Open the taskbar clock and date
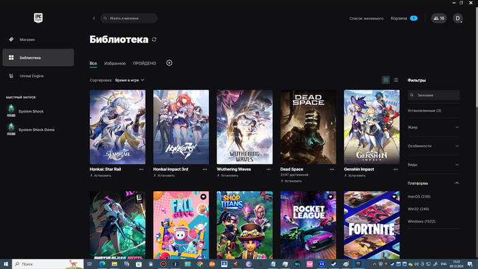The height and width of the screenshot is (269, 478). [456, 264]
